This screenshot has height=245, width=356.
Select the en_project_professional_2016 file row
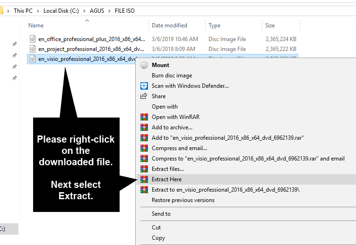pos(162,49)
